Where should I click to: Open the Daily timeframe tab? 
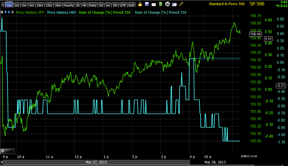point(93,5)
